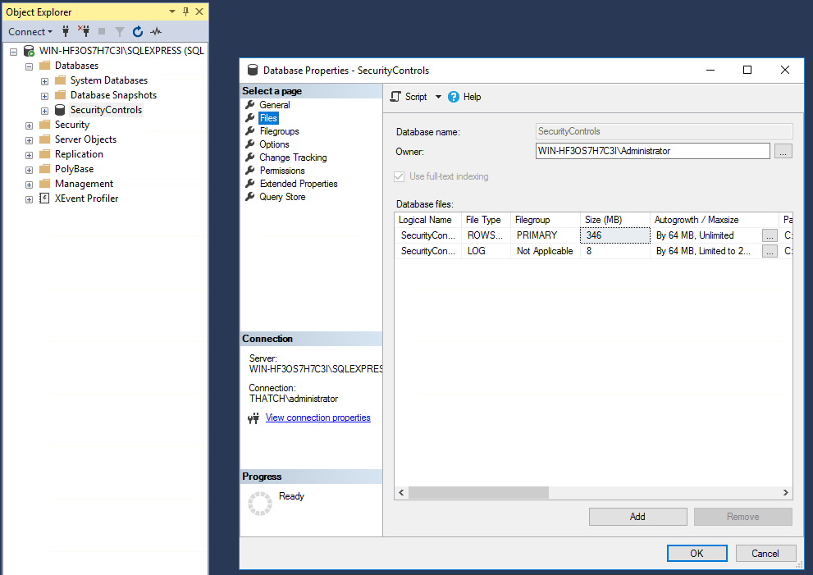This screenshot has height=575, width=813.
Task: Click the Help question mark icon
Action: click(454, 97)
